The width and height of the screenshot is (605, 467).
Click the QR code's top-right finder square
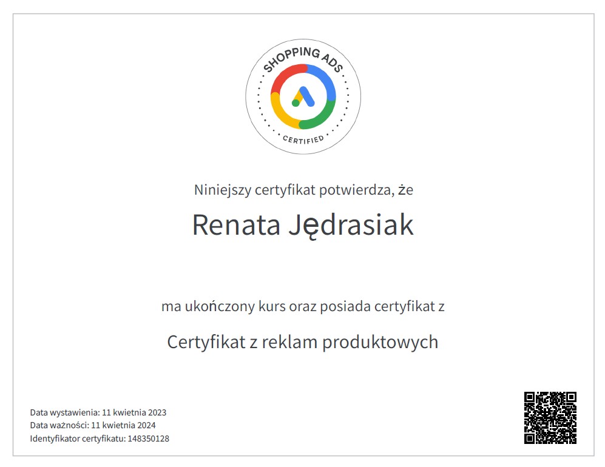[x=570, y=397]
